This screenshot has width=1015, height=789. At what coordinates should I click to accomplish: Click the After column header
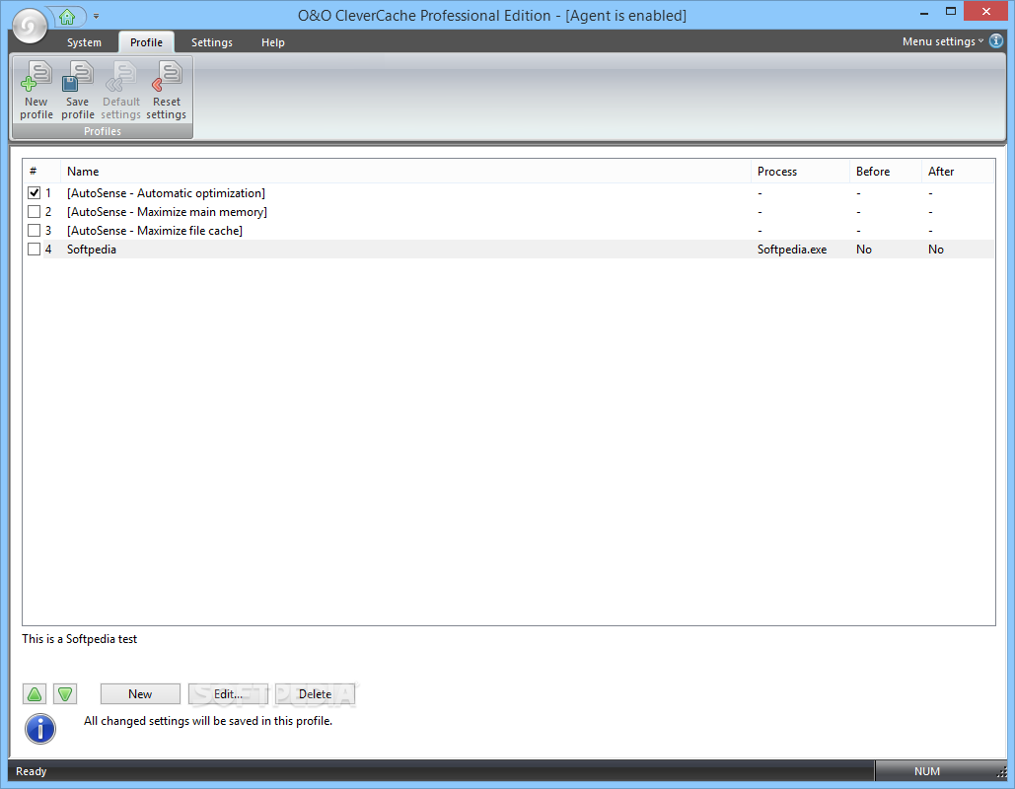coord(958,172)
